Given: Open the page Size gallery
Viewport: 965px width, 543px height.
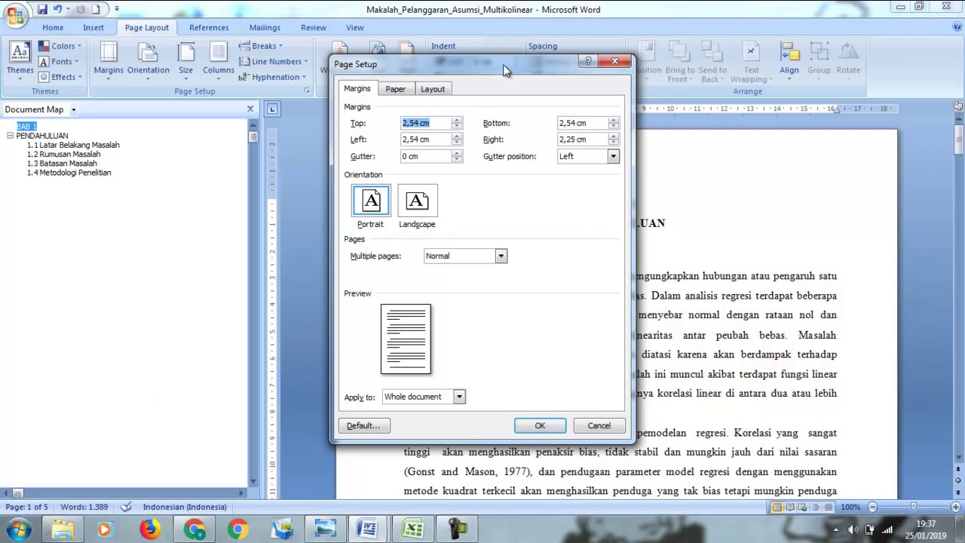Looking at the screenshot, I should coord(185,60).
